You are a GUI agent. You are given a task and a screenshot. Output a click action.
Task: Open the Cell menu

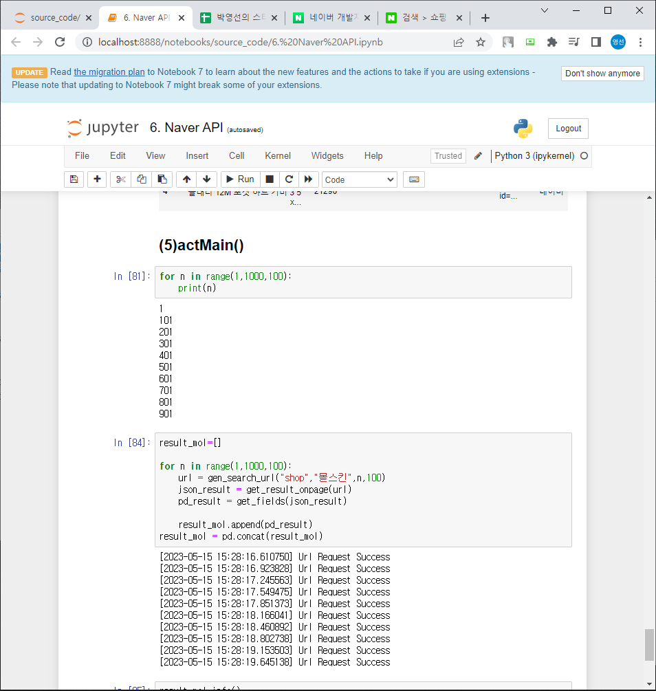(237, 156)
